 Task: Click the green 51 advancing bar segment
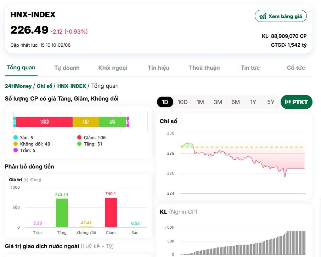[x=113, y=122]
